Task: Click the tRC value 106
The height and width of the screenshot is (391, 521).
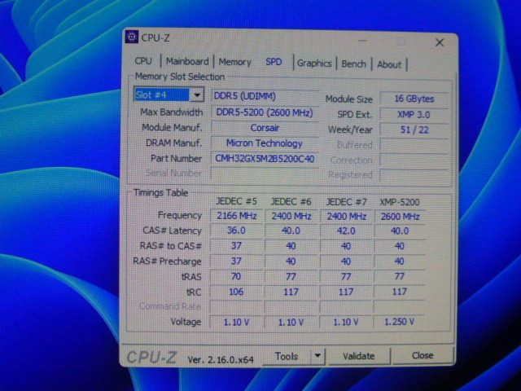Action: click(237, 292)
